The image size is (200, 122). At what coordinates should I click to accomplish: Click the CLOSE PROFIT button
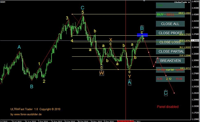[170, 33]
